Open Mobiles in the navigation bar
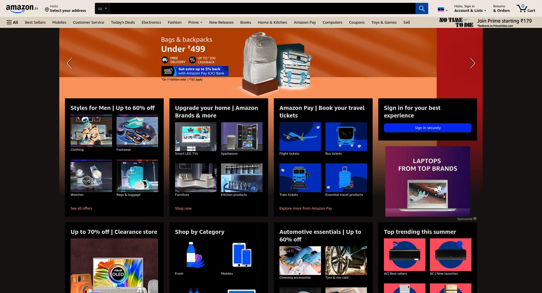542x293 pixels. [x=59, y=22]
